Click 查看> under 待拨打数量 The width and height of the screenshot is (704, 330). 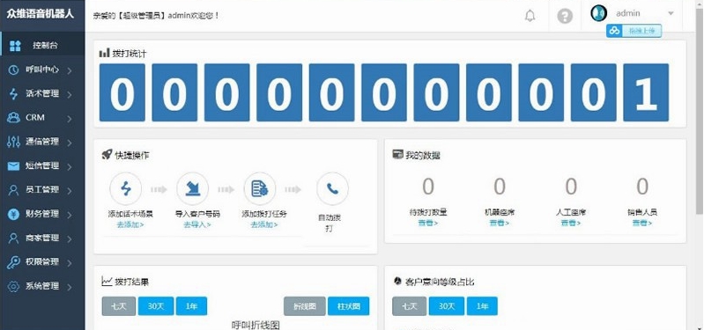tap(428, 223)
